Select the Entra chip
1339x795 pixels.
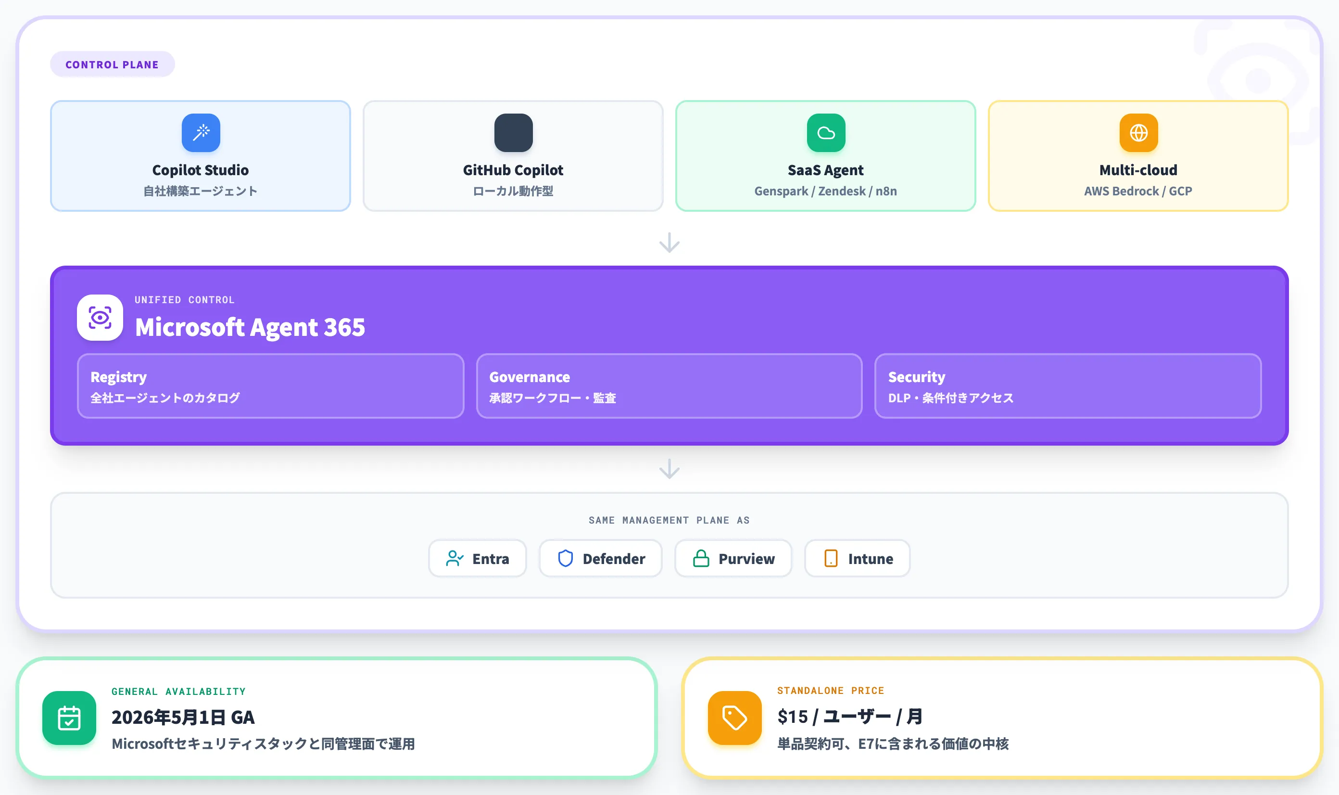pyautogui.click(x=478, y=559)
